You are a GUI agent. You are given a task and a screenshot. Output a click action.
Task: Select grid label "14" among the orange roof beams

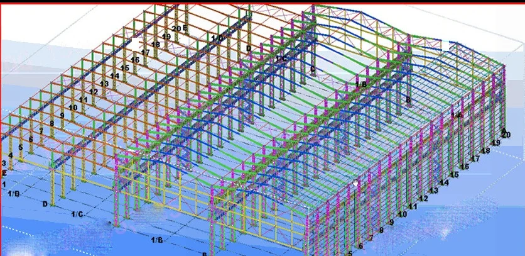point(114,76)
